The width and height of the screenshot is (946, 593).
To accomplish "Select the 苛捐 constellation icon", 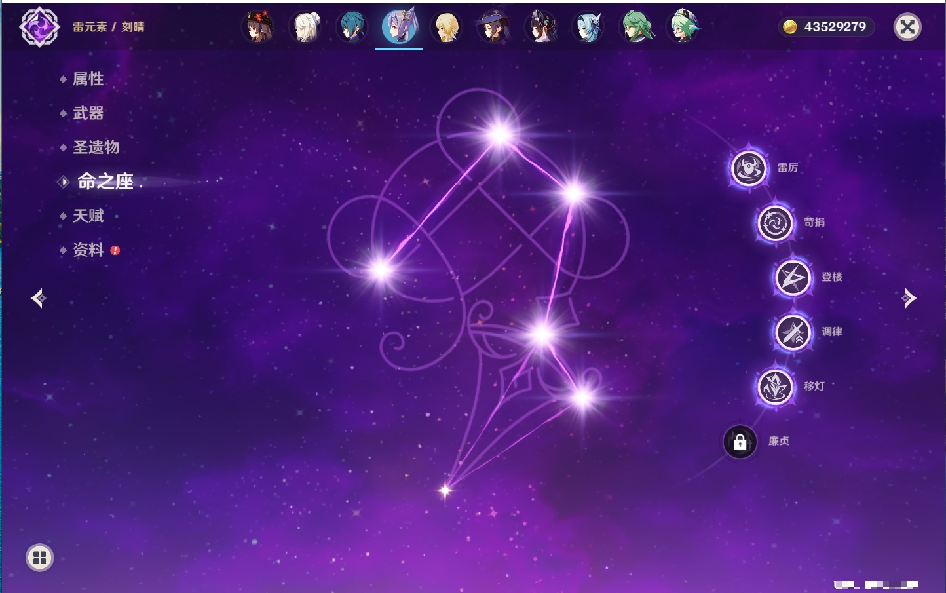I will pos(775,223).
